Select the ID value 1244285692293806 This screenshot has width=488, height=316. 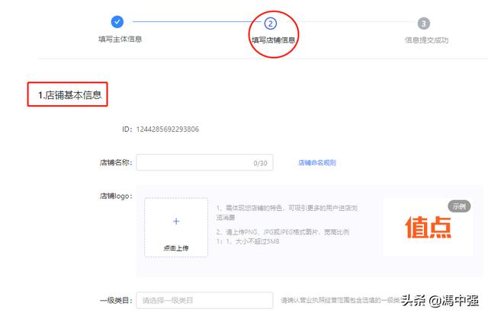point(168,129)
